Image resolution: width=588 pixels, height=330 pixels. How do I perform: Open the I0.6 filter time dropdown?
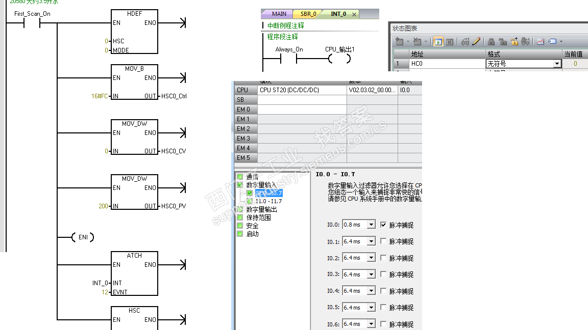click(x=371, y=324)
